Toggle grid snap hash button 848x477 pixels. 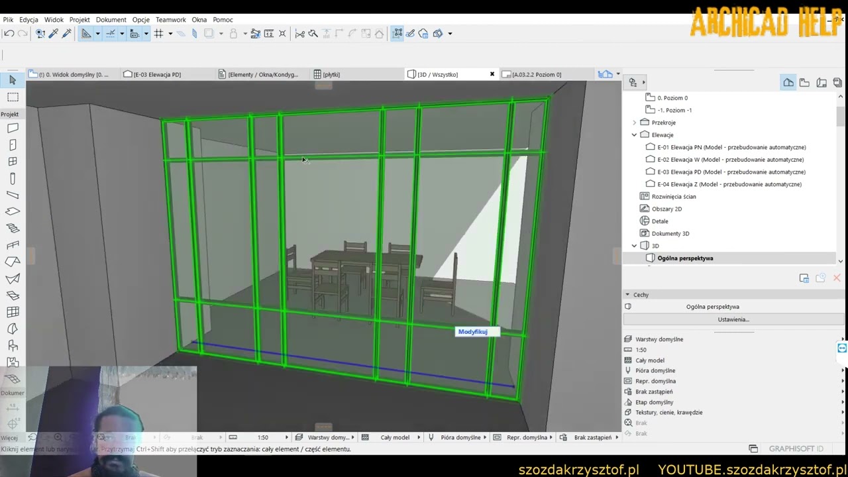[159, 34]
